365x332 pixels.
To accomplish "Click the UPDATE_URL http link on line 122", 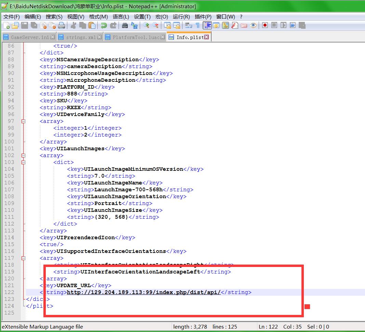I will [144, 292].
